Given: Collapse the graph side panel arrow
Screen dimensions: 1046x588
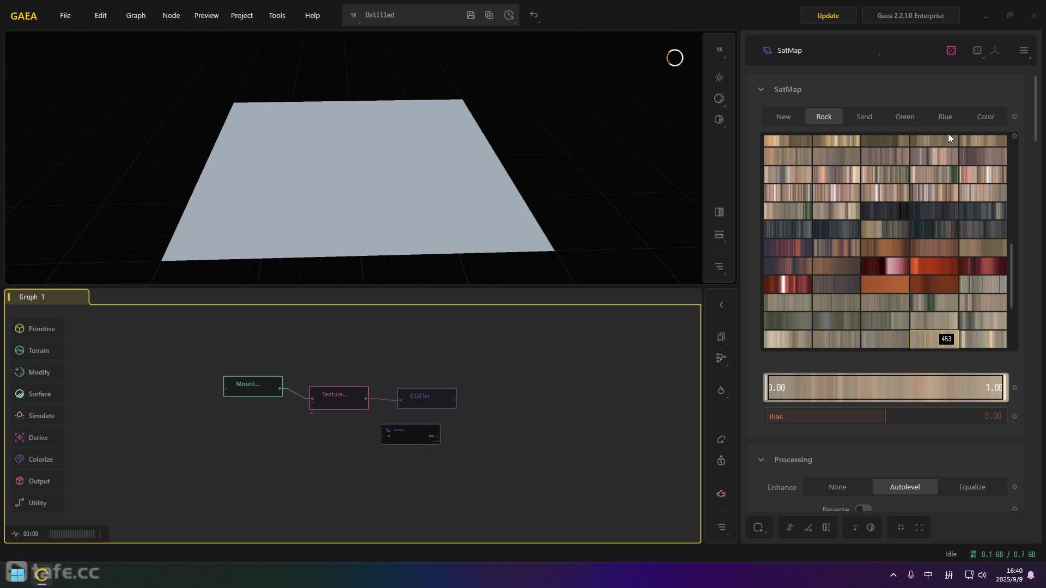Looking at the screenshot, I should coord(721,305).
